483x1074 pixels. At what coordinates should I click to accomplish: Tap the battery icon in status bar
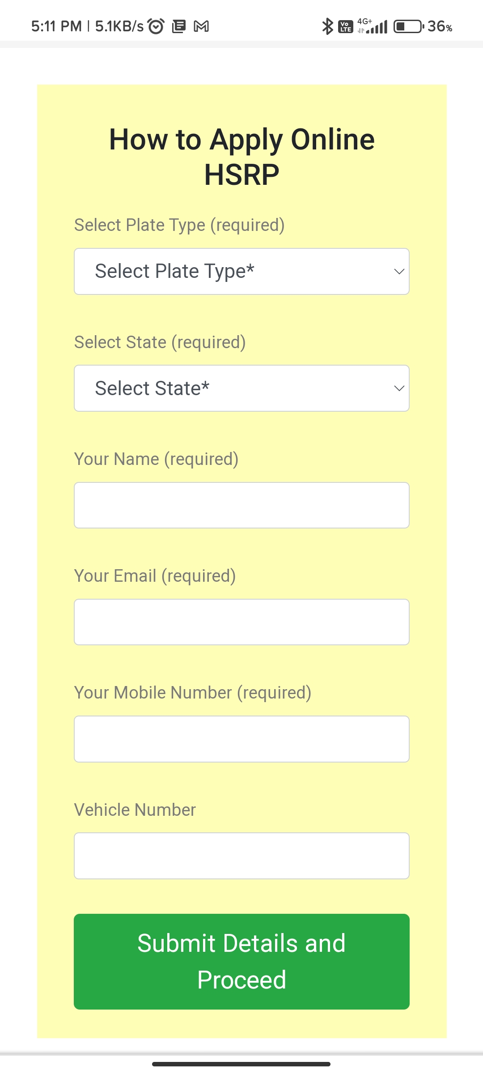(408, 26)
